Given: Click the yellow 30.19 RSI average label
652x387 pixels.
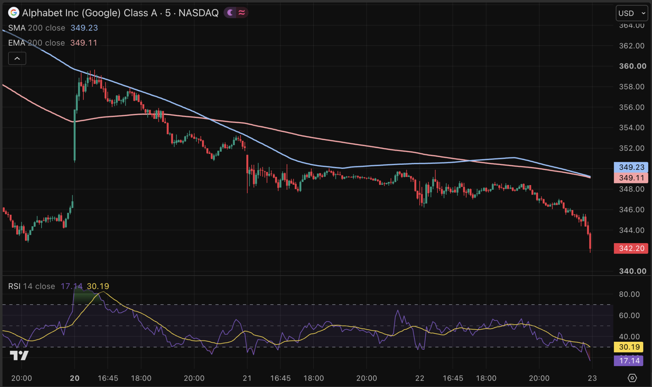Looking at the screenshot, I should [x=629, y=347].
